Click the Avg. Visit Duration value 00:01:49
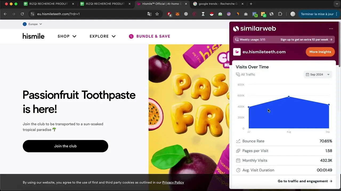 pos(324,170)
